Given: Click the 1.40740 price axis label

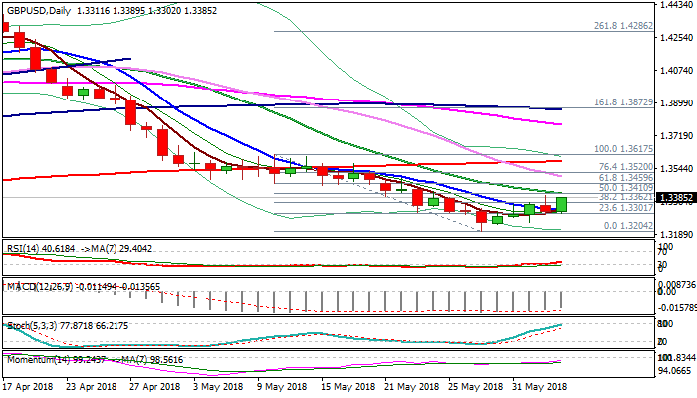Looking at the screenshot, I should (676, 71).
